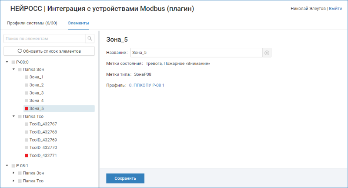Select Папка Зон label under Р-08:1
348x188 pixels.
(33, 173)
